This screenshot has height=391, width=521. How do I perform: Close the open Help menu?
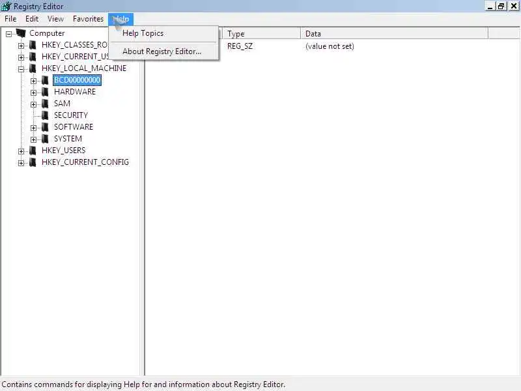[x=121, y=19]
